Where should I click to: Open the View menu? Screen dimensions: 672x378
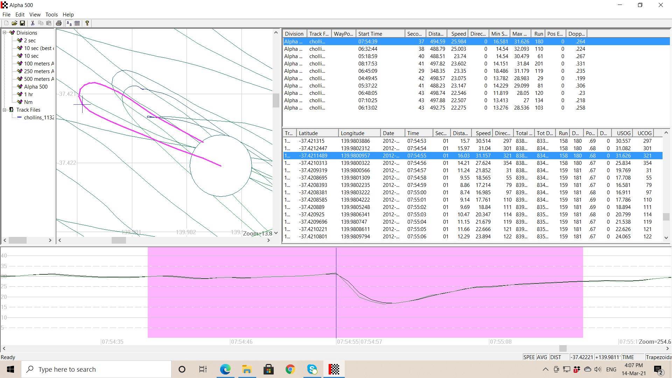click(35, 14)
